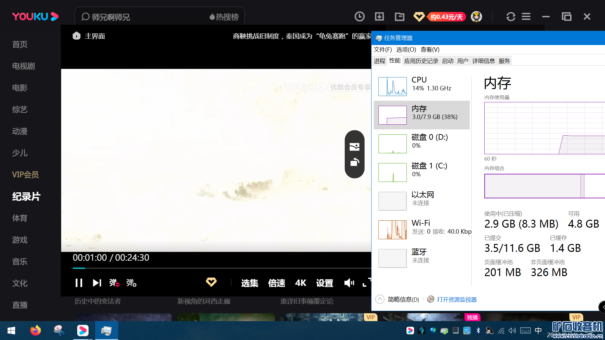Open watch history clock icon
This screenshot has height=340, width=605.
(360, 16)
